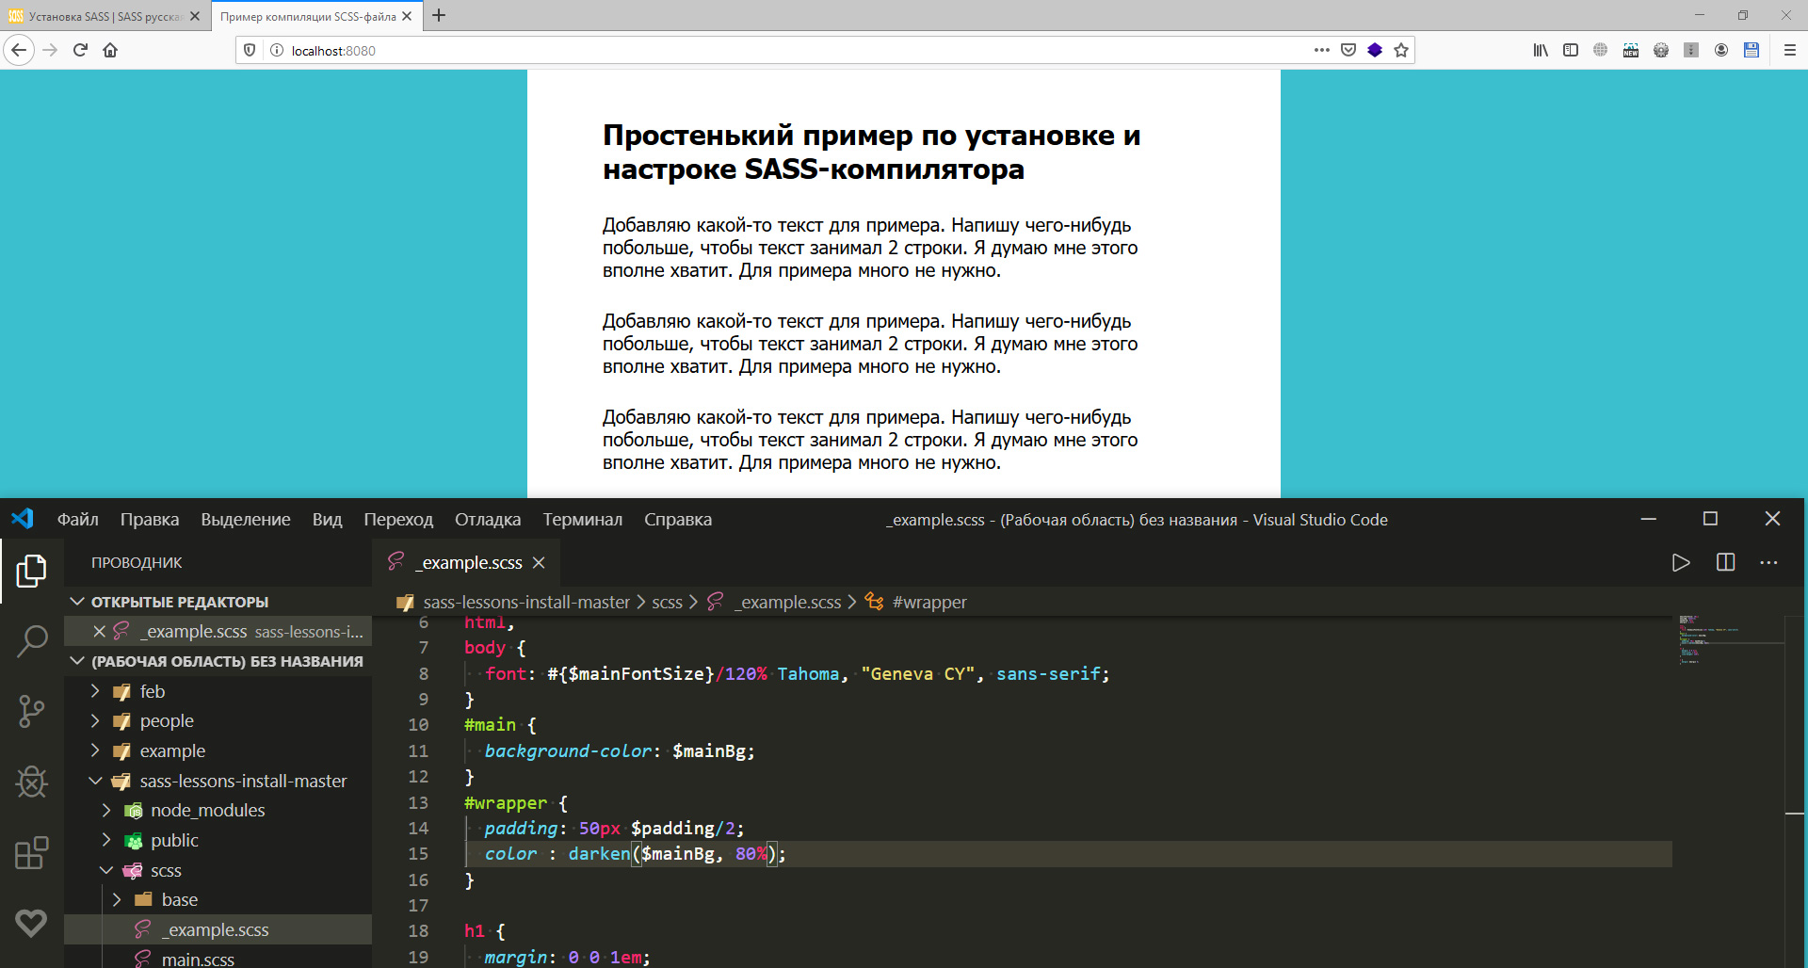Click #wrapper in the breadcrumb path
This screenshot has height=968, width=1808.
click(928, 603)
